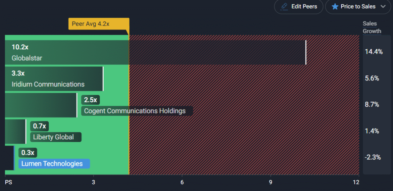Screen dimensions: 393x191
Task: Click the Sales Growth column header
Action: (x=372, y=27)
